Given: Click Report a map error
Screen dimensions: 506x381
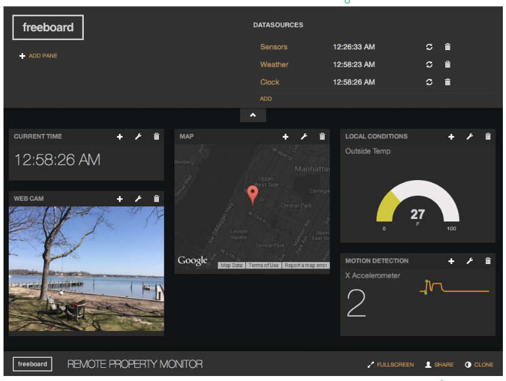Looking at the screenshot, I should coord(306,265).
